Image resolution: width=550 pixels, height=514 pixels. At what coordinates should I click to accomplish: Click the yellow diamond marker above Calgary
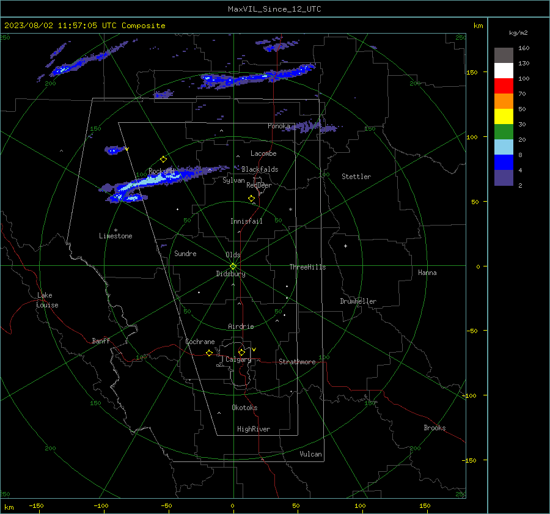[x=241, y=352]
